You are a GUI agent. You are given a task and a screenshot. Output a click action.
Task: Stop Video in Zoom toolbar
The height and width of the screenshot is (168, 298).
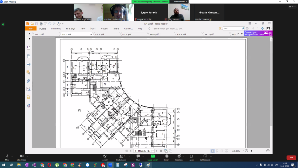click(x=21, y=157)
